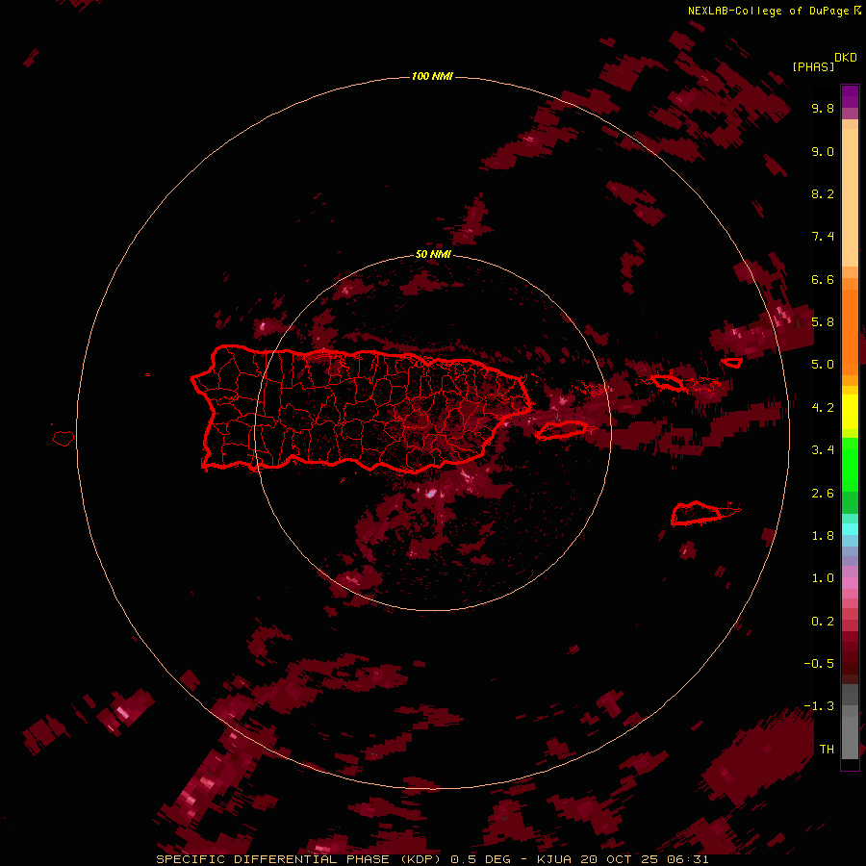Click the 50 NMI range ring label
This screenshot has width=866, height=866.
point(433,255)
